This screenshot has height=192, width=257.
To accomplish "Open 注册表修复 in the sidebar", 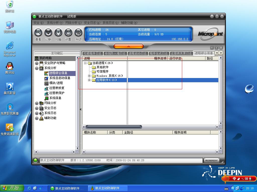I will [57, 88].
